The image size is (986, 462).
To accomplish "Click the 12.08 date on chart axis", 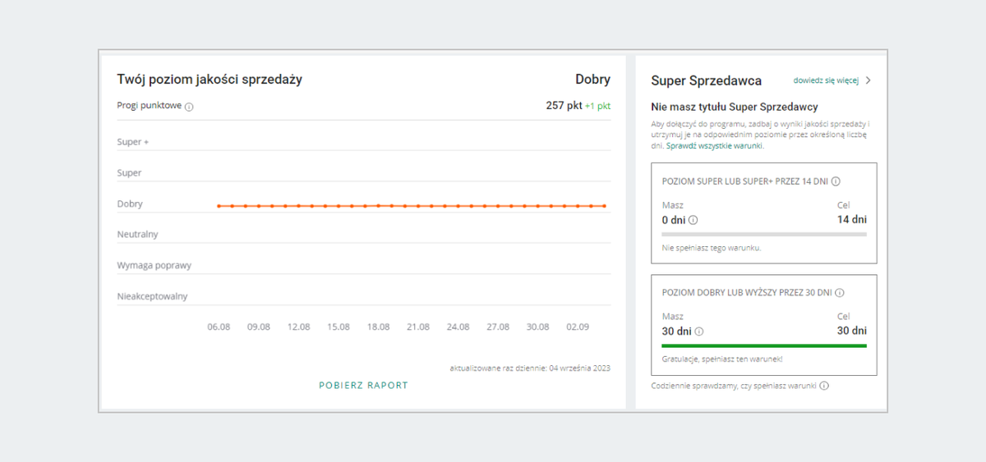I will 298,327.
